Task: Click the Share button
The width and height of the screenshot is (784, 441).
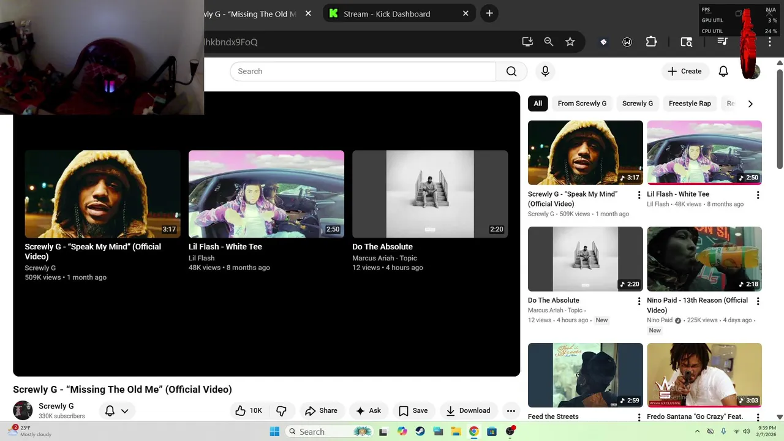Action: click(322, 410)
